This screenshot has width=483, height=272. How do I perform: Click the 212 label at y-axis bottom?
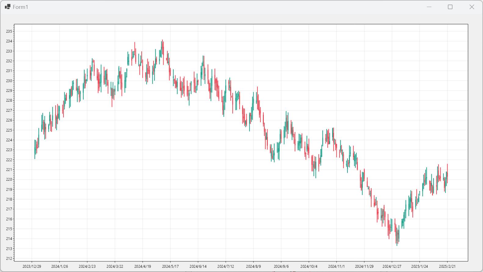pos(9,259)
